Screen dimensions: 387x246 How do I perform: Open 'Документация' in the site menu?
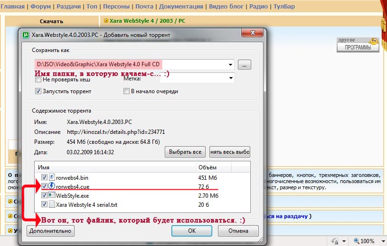(181, 7)
